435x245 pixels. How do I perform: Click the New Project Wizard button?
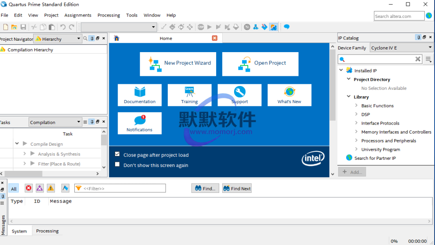point(178,64)
